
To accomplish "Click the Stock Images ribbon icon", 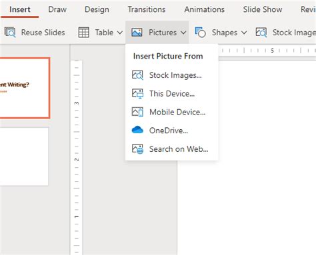I will click(x=261, y=33).
